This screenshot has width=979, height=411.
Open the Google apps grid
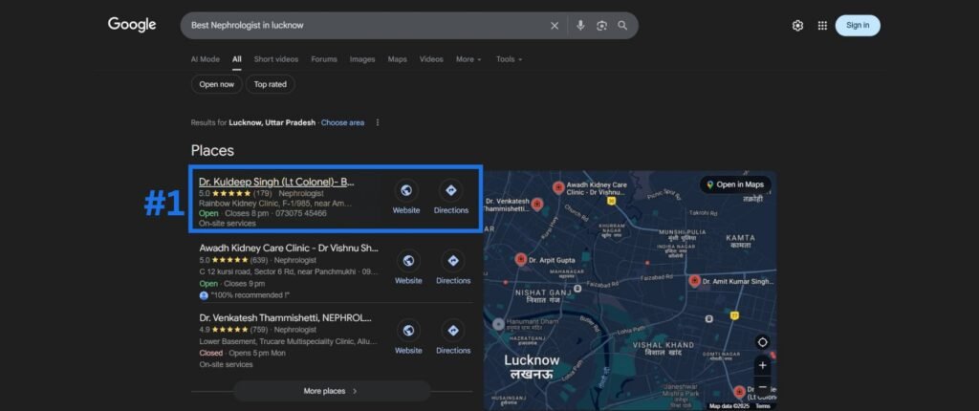click(x=822, y=26)
